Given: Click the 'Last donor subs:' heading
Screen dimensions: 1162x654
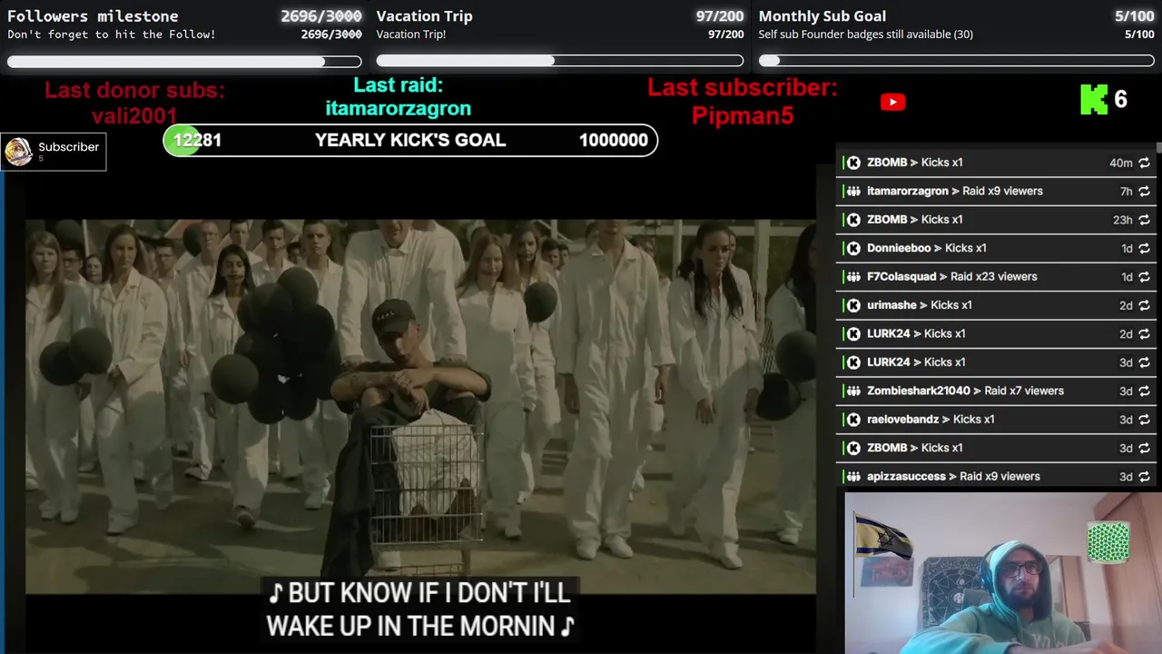Looking at the screenshot, I should pos(134,90).
